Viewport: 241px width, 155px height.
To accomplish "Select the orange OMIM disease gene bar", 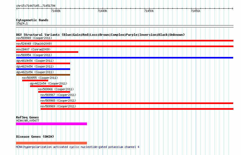I will 51,143.
